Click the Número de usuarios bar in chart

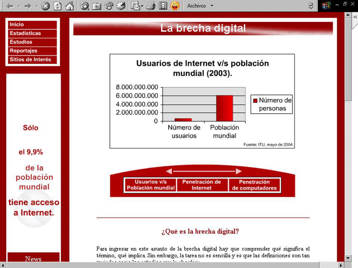pyautogui.click(x=183, y=119)
